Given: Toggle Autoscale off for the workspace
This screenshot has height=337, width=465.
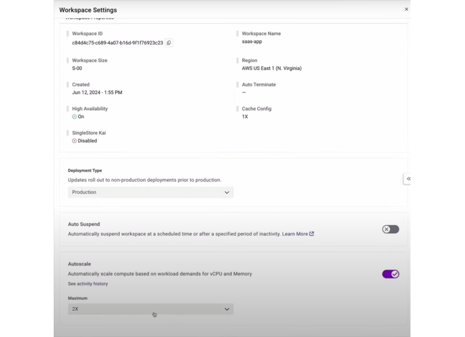Looking at the screenshot, I should pos(390,274).
